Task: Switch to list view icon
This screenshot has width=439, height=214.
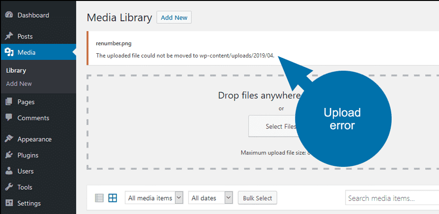Action: (99, 198)
